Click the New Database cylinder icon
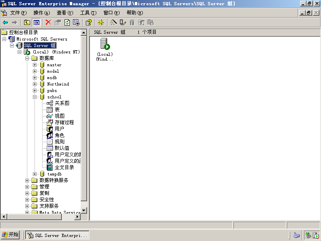This screenshot has width=321, height=241. [132, 22]
